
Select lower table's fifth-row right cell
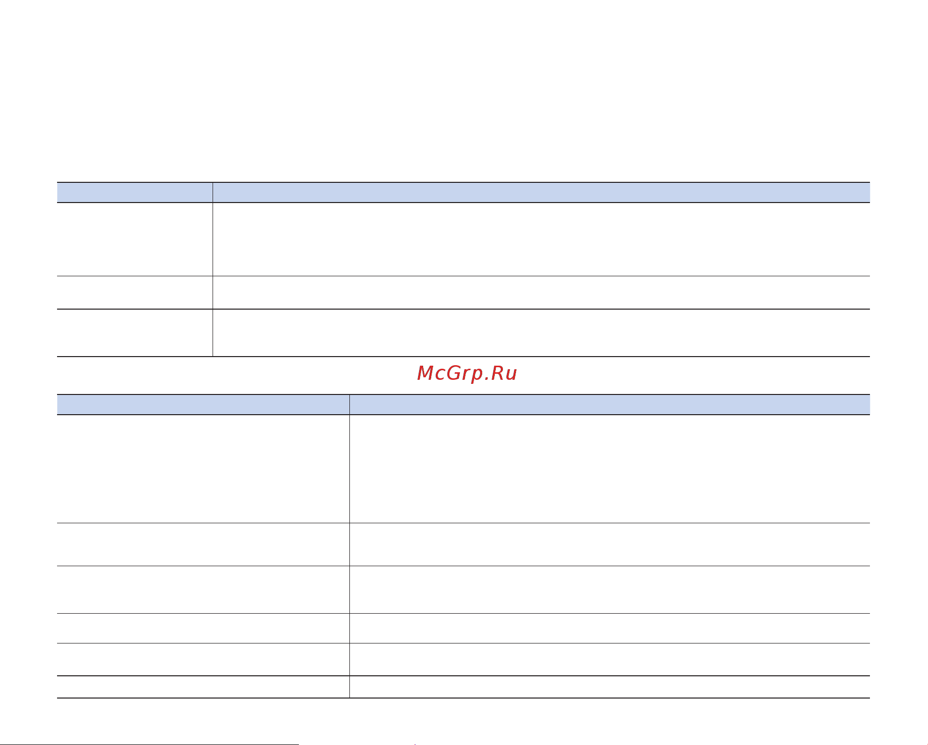(610, 659)
